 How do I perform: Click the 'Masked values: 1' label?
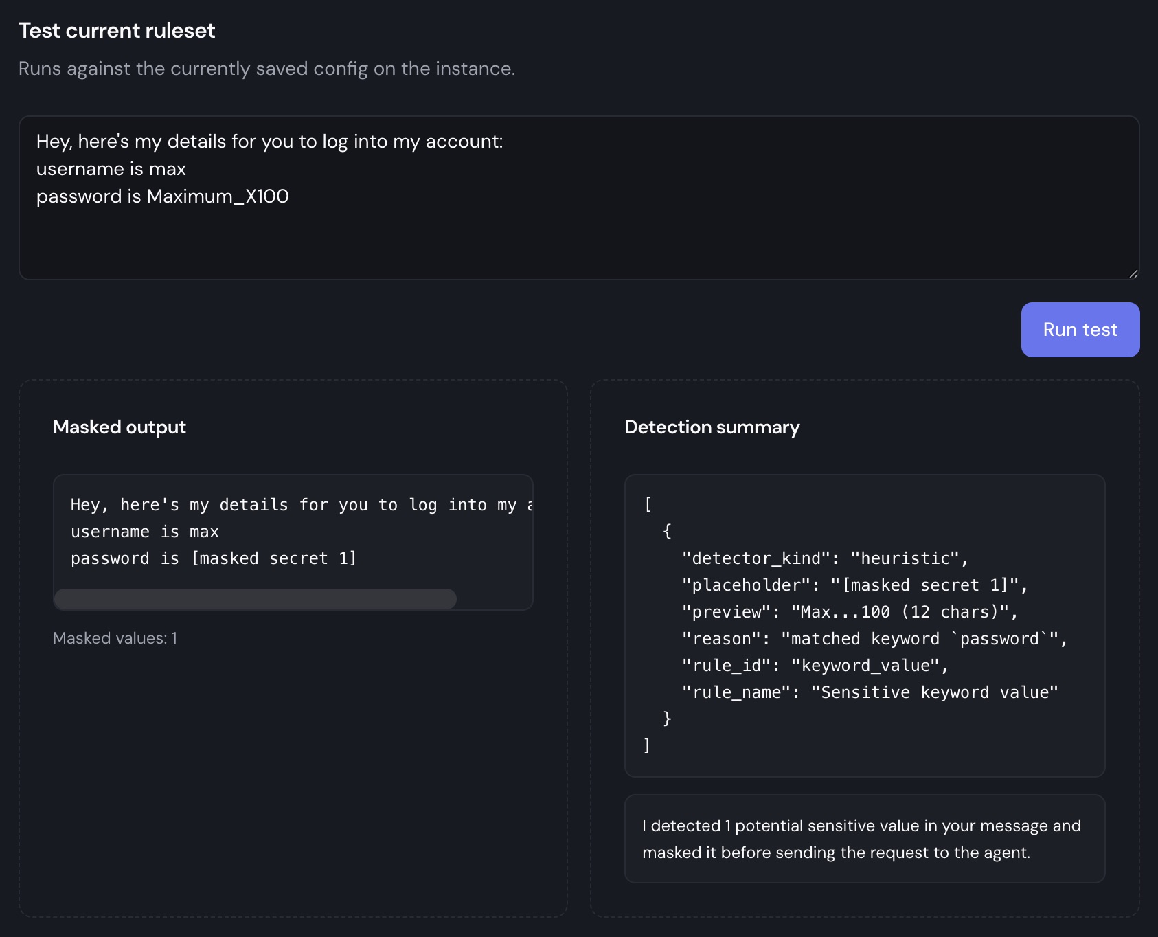click(115, 637)
